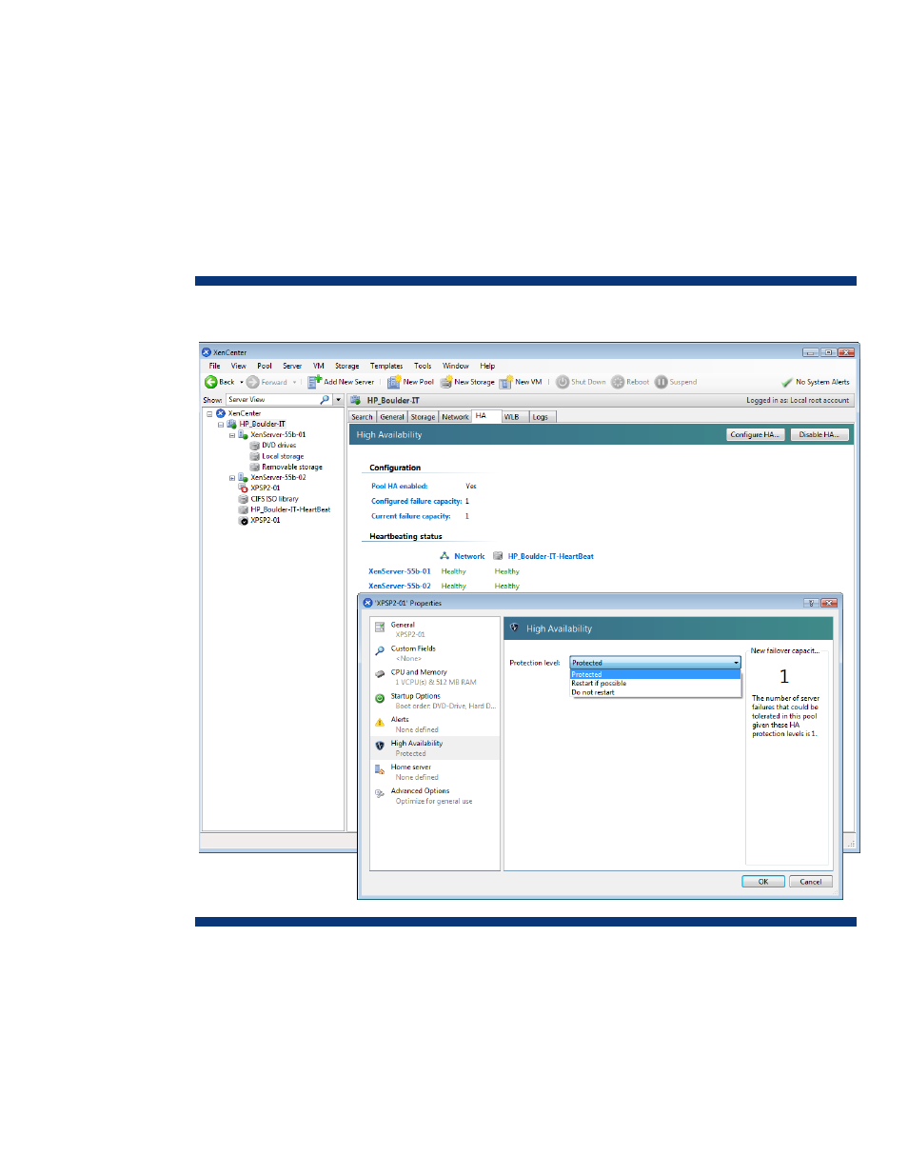Click the Network heartbeat icon in HA status
This screenshot has height=1176, width=908.
444,556
